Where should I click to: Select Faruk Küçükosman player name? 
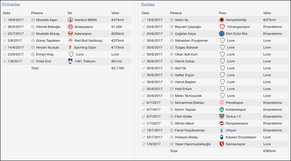(x=190, y=130)
